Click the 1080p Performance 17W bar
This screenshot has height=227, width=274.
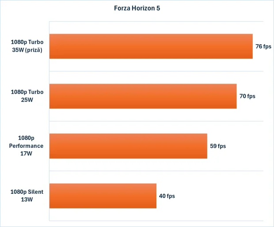point(128,146)
